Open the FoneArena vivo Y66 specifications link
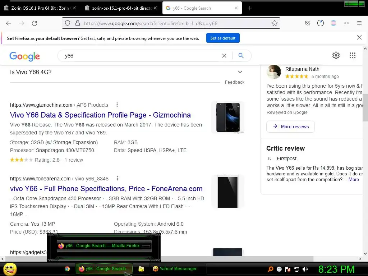368x276 pixels. tap(106, 189)
